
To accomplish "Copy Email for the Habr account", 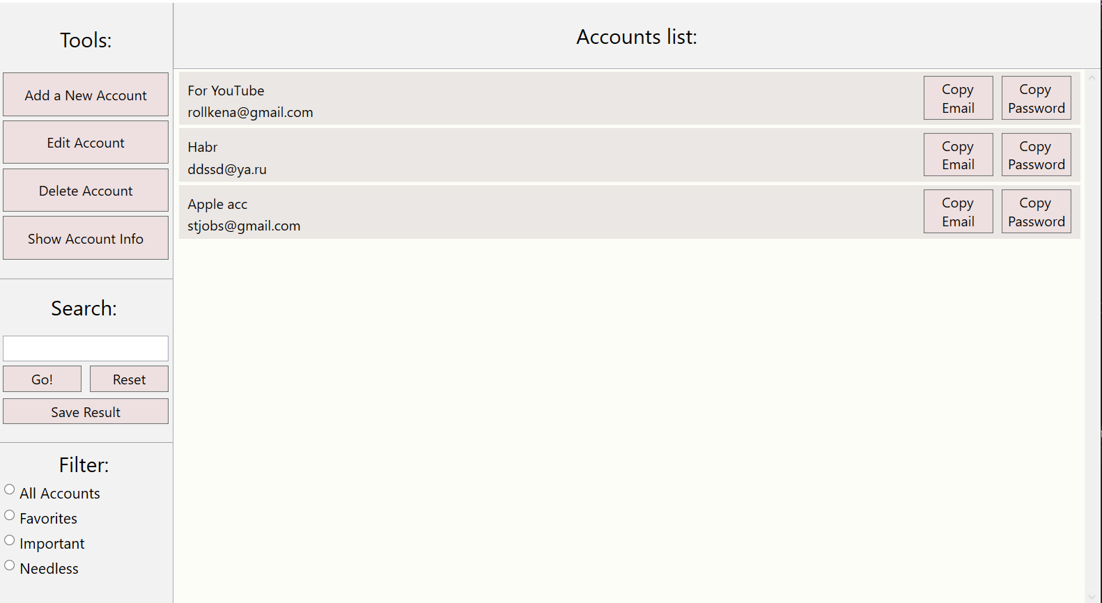I will 958,155.
